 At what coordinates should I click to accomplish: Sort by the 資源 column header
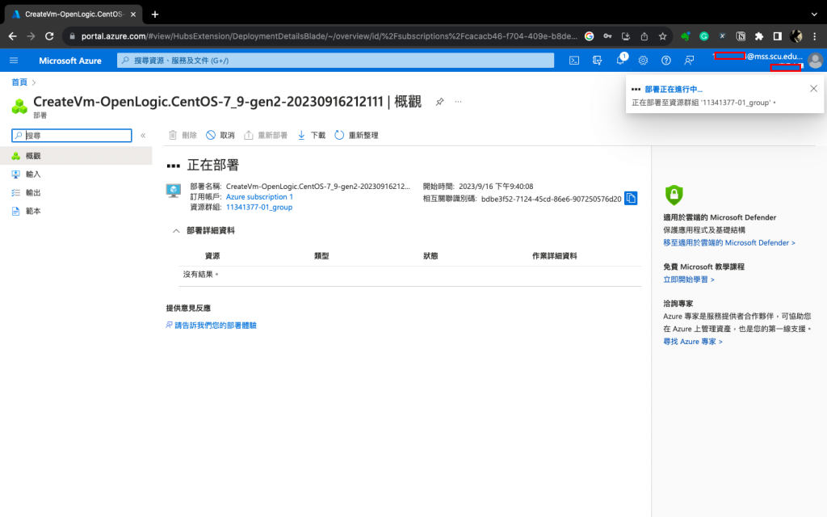click(212, 256)
